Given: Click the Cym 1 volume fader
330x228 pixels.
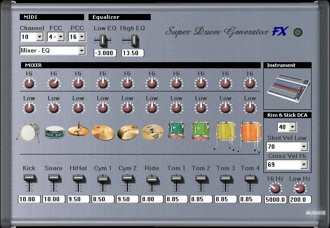Looking at the screenshot, I should [x=103, y=179].
